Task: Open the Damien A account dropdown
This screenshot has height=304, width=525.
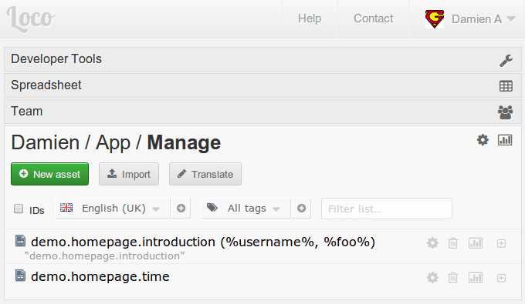Action: click(x=483, y=19)
